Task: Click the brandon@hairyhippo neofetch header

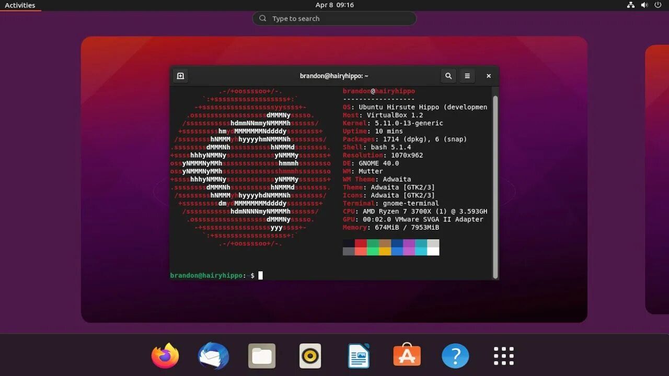Action: coord(379,91)
